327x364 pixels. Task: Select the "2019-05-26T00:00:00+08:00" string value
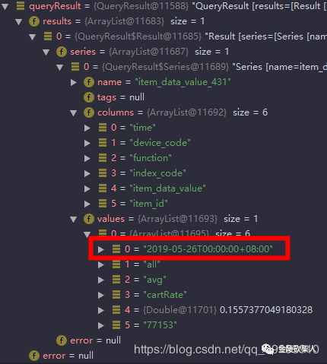tap(208, 249)
